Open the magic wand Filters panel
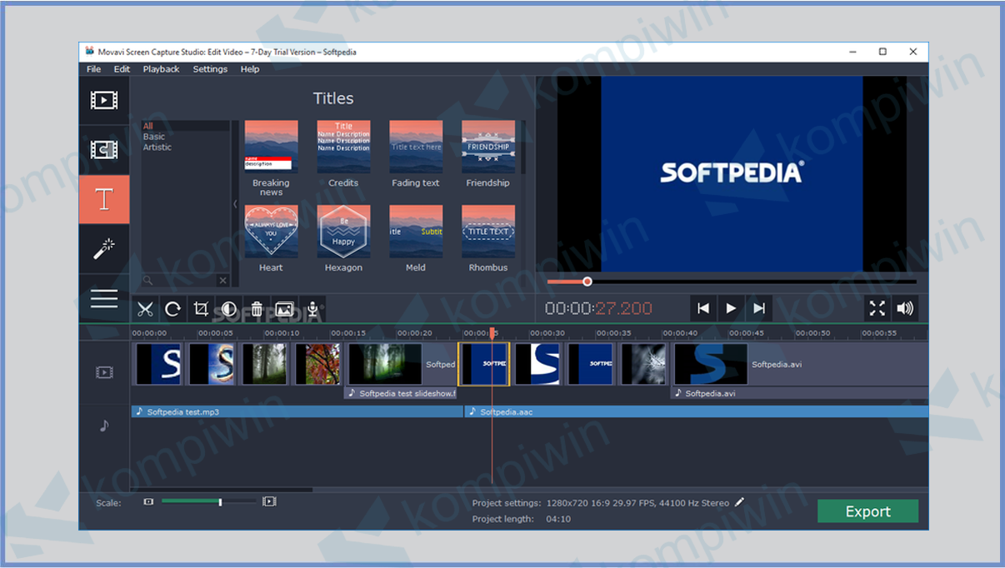This screenshot has width=1005, height=568. click(x=104, y=248)
